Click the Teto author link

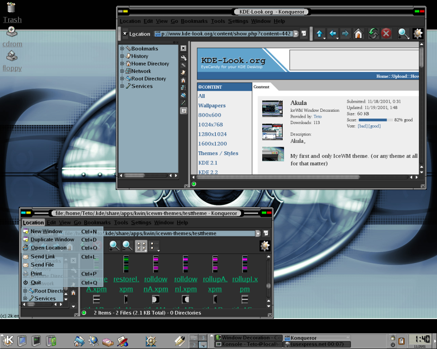click(x=317, y=117)
